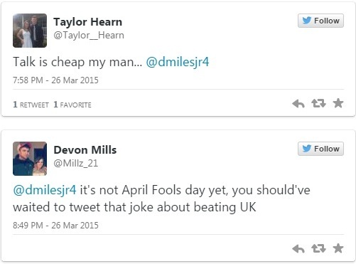The height and width of the screenshot is (264, 356).
Task: Open Taylor Hearn's profile picture
Action: coord(30,31)
